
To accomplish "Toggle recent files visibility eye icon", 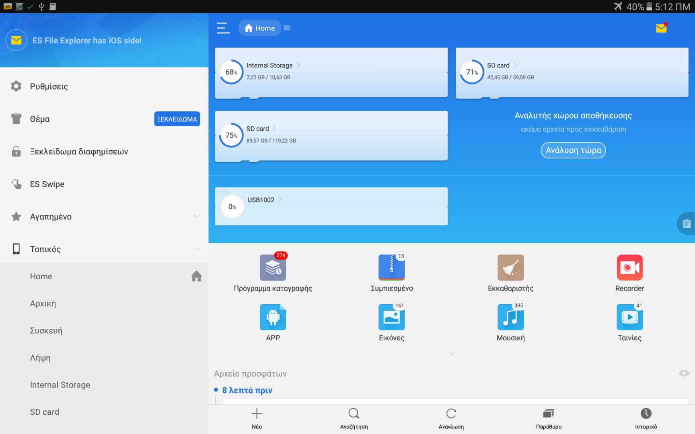I will click(684, 373).
